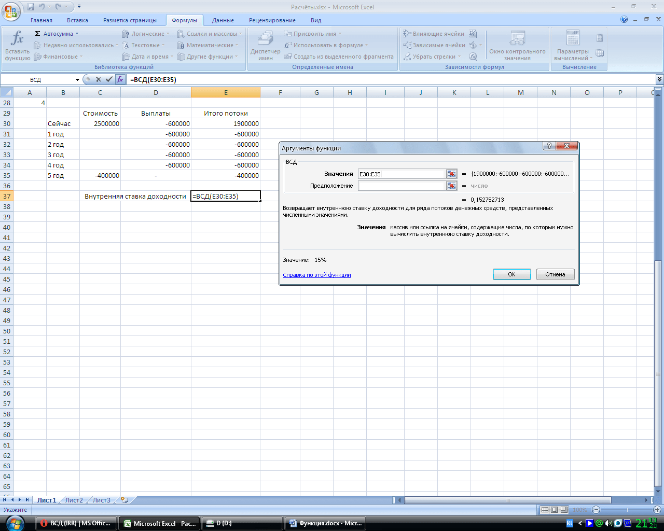Viewport: 664px width, 531px height.
Task: Switch to Normal view in the status bar
Action: [x=545, y=510]
